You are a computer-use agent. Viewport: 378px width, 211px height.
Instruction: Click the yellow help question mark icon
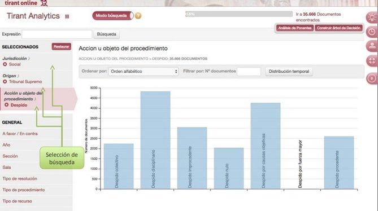tap(138, 16)
